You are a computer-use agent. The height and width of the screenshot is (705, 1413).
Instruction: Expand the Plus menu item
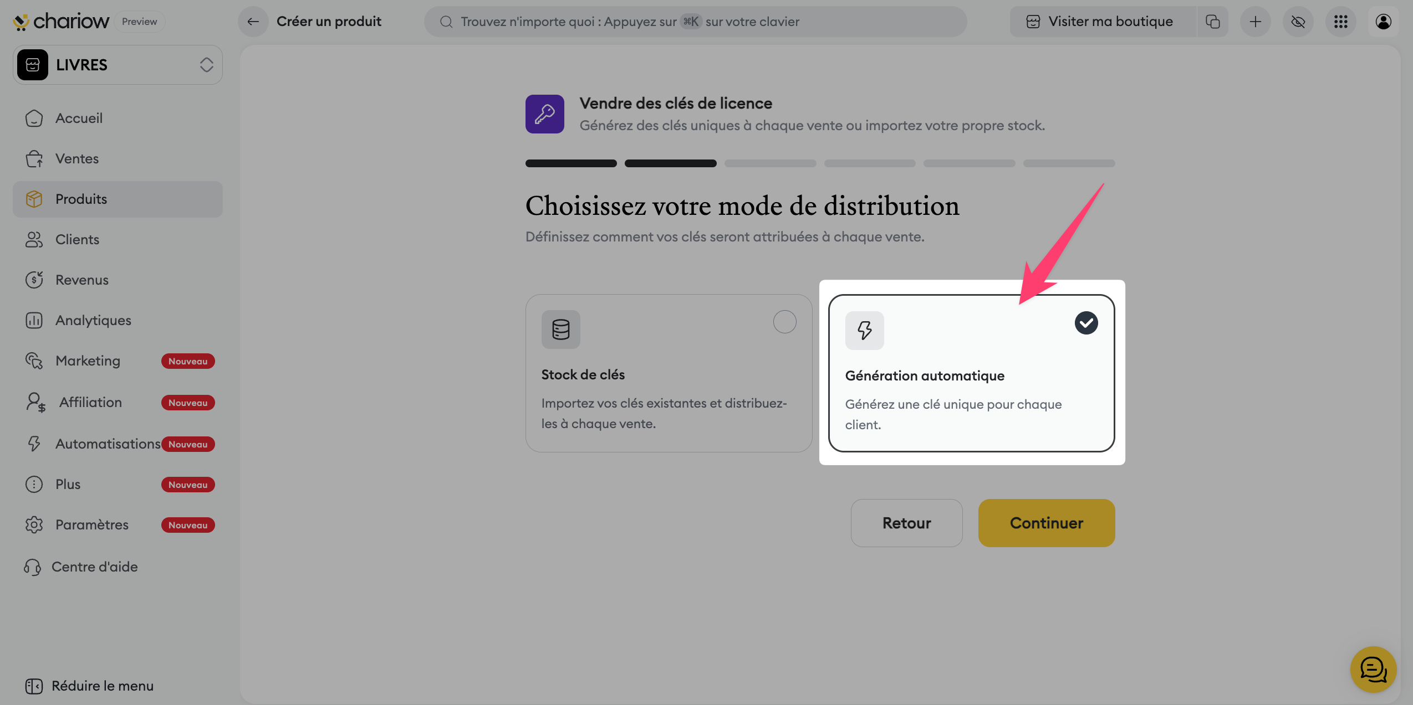(x=68, y=484)
